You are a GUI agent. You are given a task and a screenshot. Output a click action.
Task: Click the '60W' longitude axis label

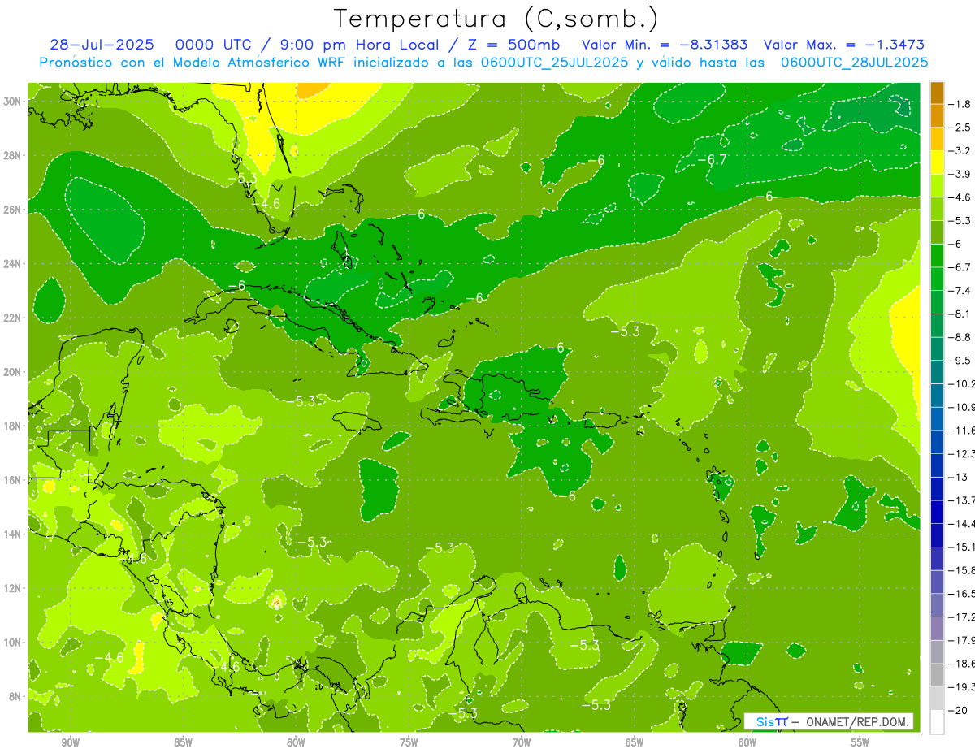(747, 742)
